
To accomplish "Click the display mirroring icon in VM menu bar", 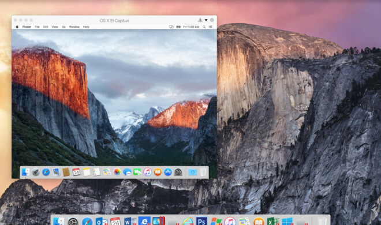I will [171, 27].
